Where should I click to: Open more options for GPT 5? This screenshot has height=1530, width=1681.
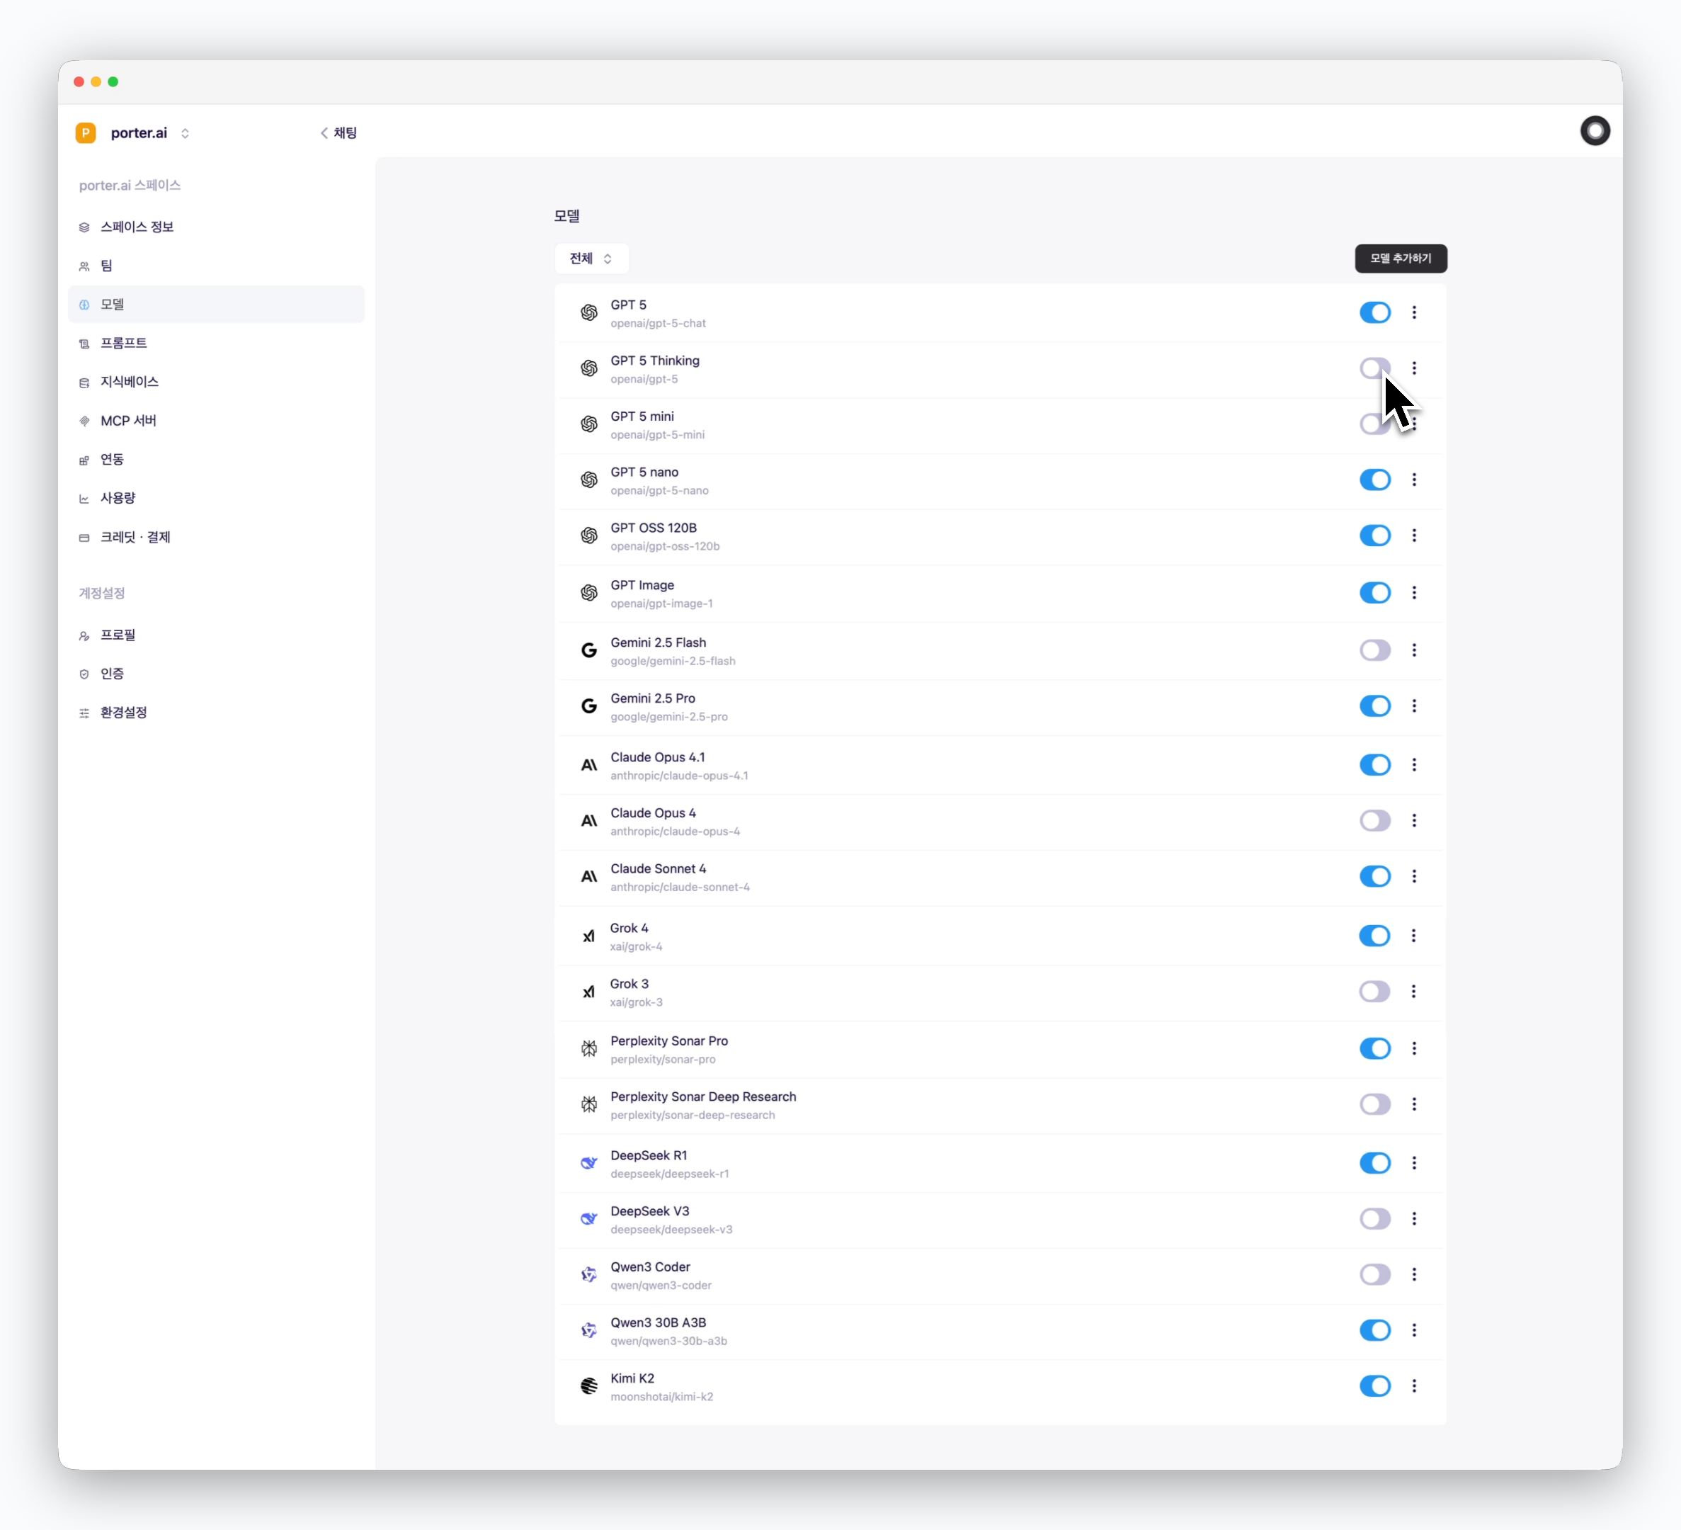coord(1414,313)
